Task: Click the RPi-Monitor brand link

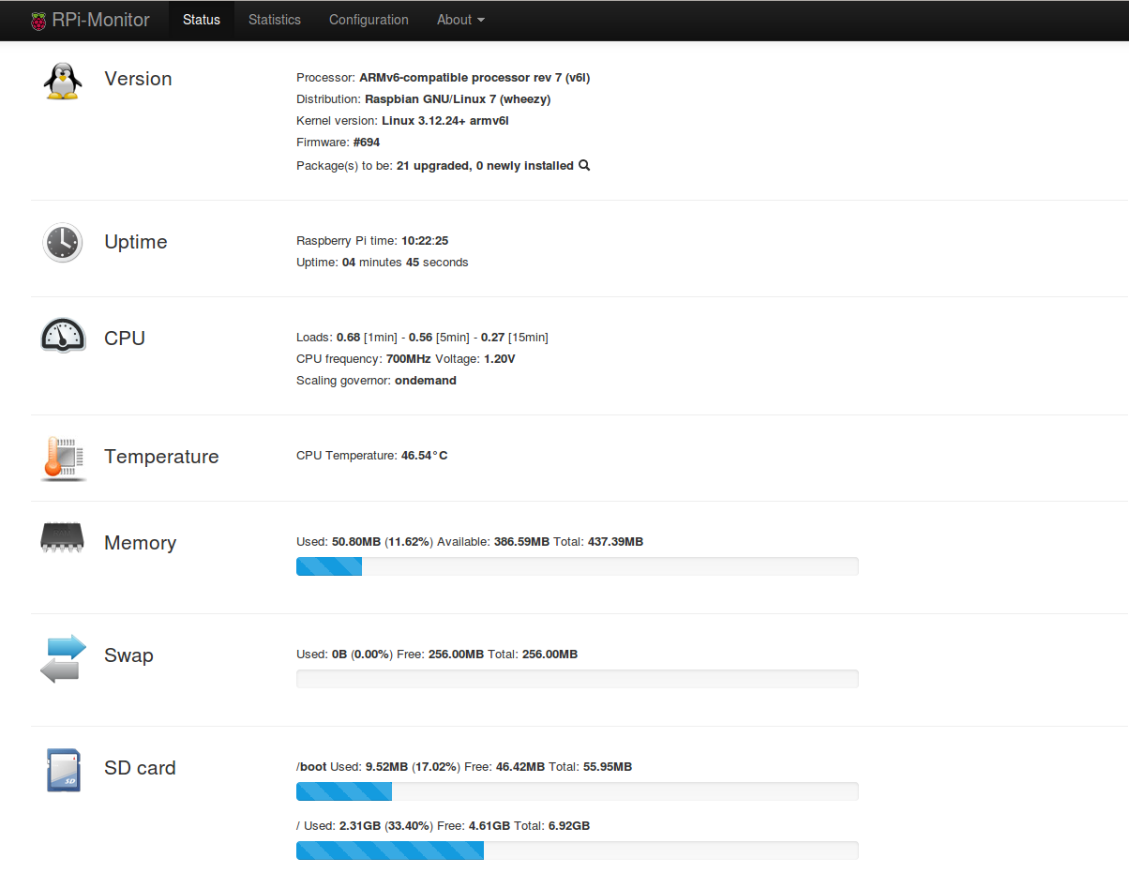Action: point(101,20)
